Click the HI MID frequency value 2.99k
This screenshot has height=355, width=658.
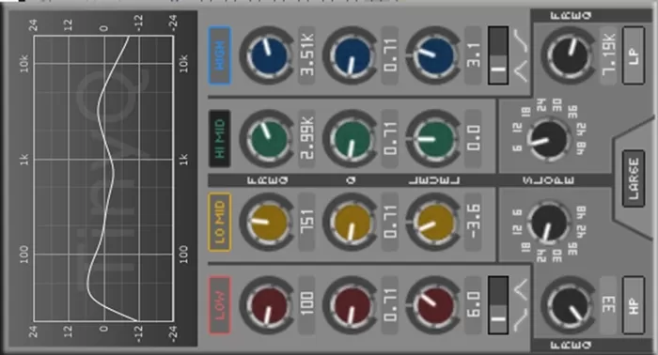(x=307, y=139)
